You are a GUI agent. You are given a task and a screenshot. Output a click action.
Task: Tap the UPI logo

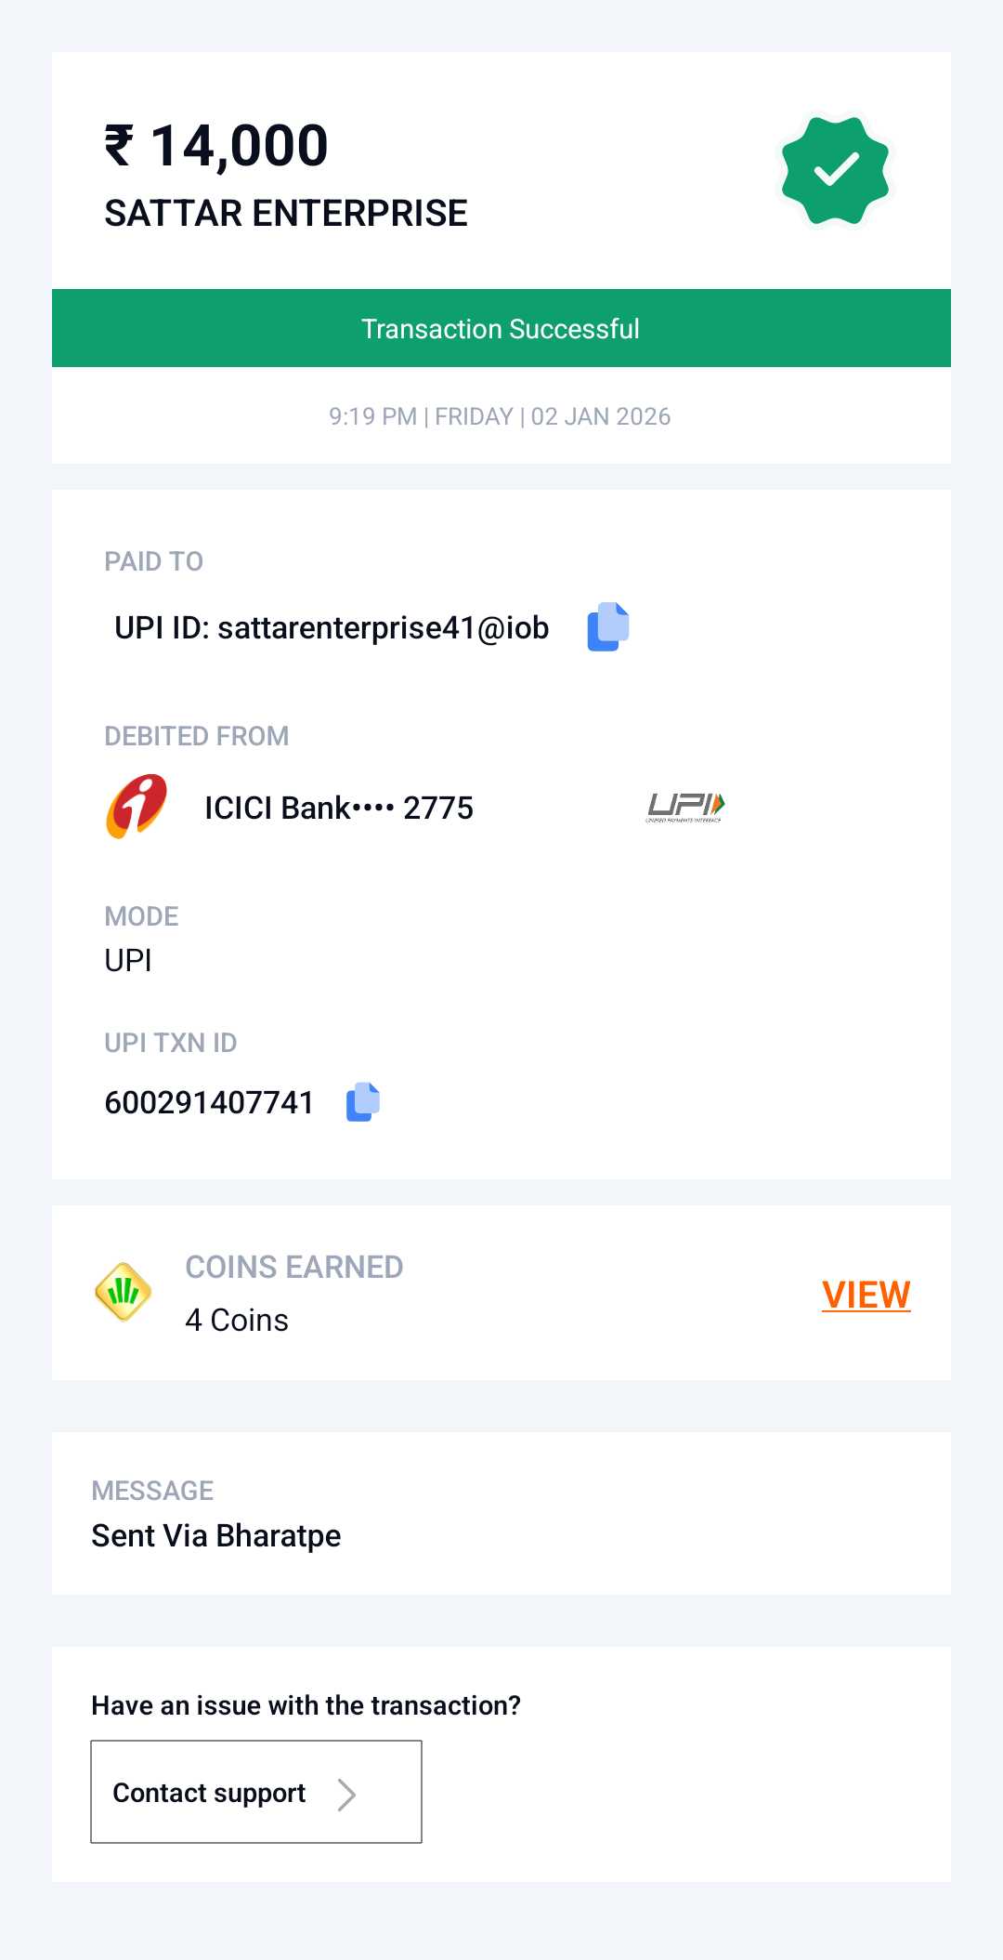click(x=685, y=807)
